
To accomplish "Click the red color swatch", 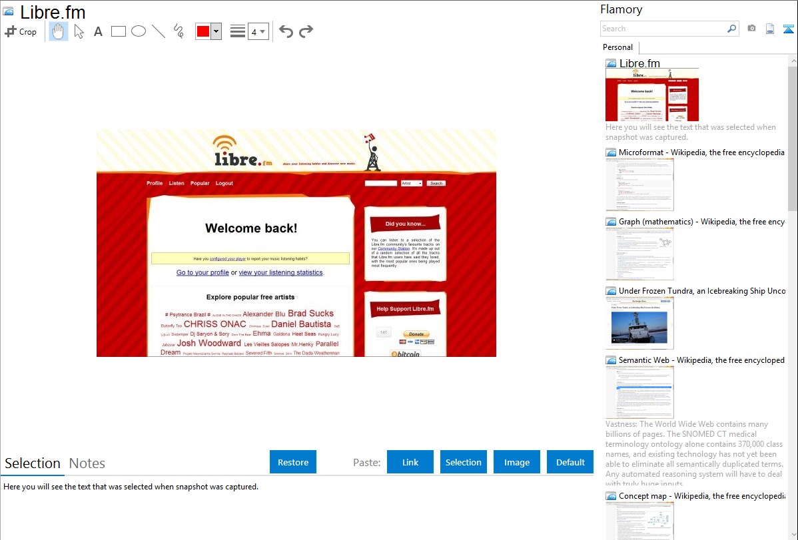I will [x=203, y=31].
